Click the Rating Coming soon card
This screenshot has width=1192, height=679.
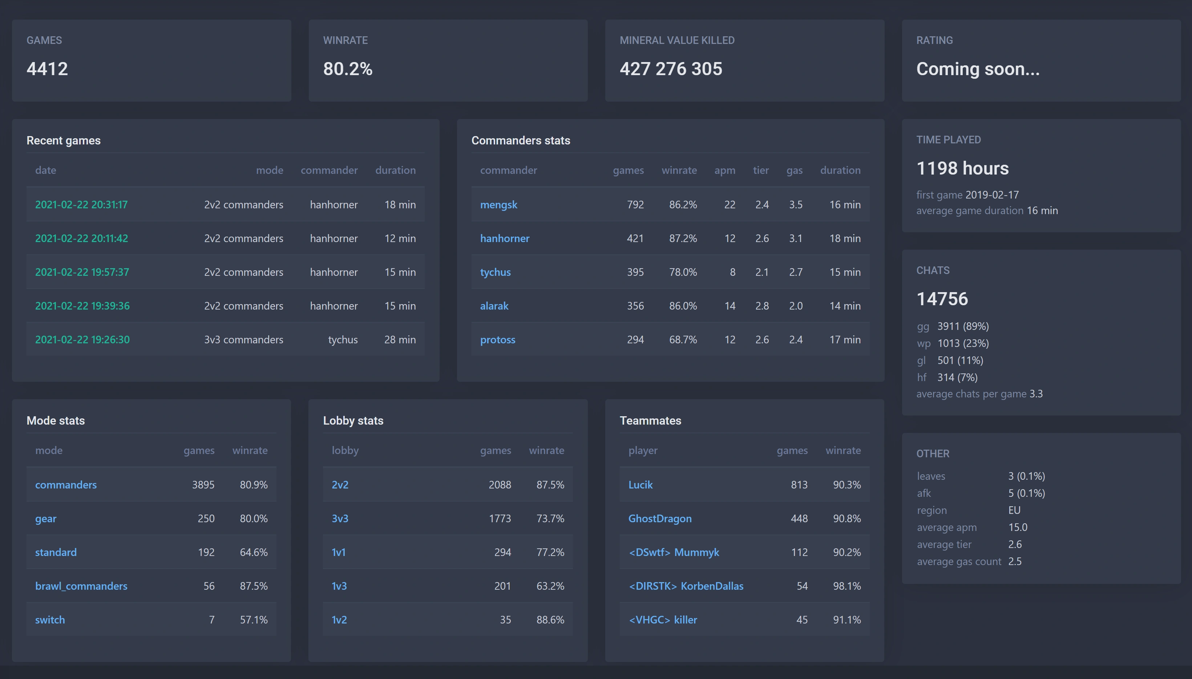[x=1041, y=61]
